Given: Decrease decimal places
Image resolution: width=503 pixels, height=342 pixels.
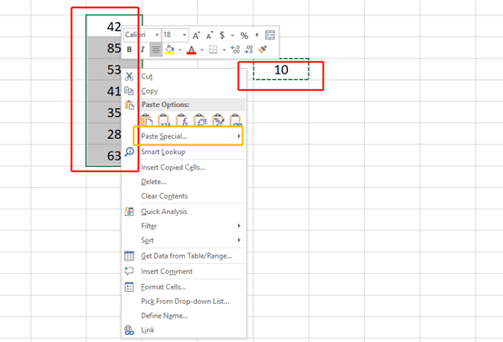Looking at the screenshot, I should 249,50.
